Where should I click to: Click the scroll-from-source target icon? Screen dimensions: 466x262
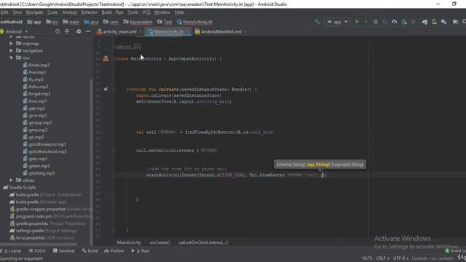[58, 31]
